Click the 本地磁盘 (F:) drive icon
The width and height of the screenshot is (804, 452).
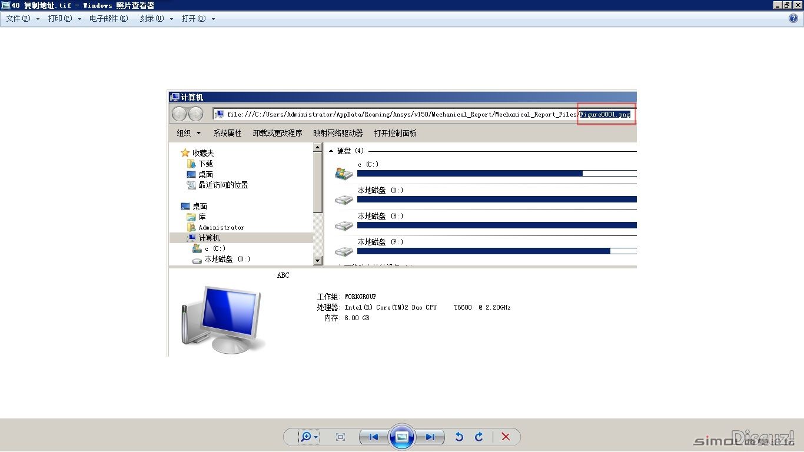[344, 251]
